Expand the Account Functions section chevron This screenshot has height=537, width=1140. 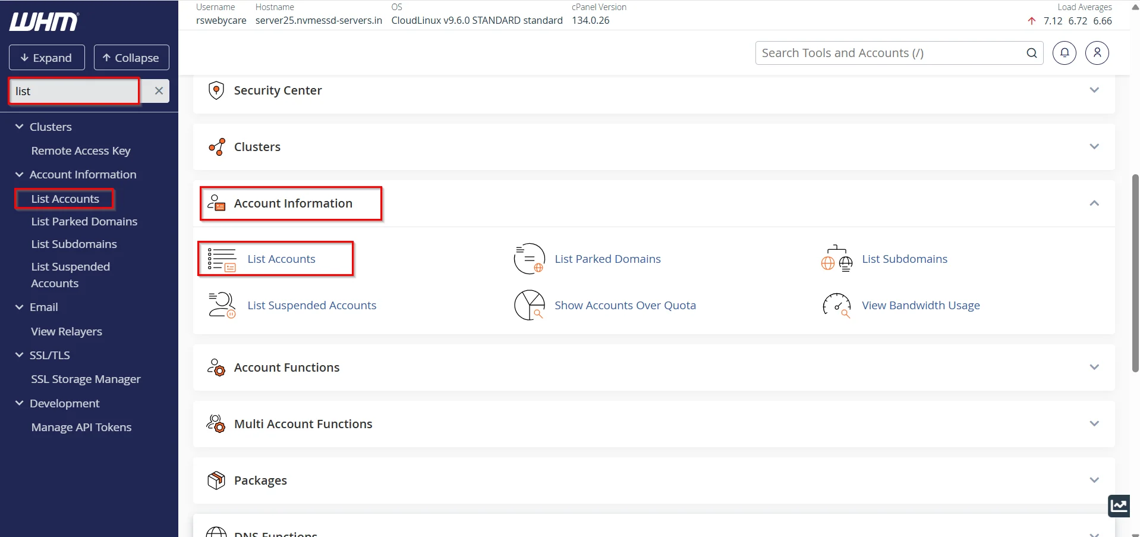point(1094,367)
